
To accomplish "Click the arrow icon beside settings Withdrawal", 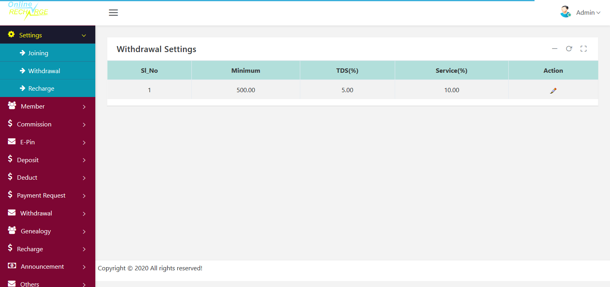I will [x=23, y=70].
